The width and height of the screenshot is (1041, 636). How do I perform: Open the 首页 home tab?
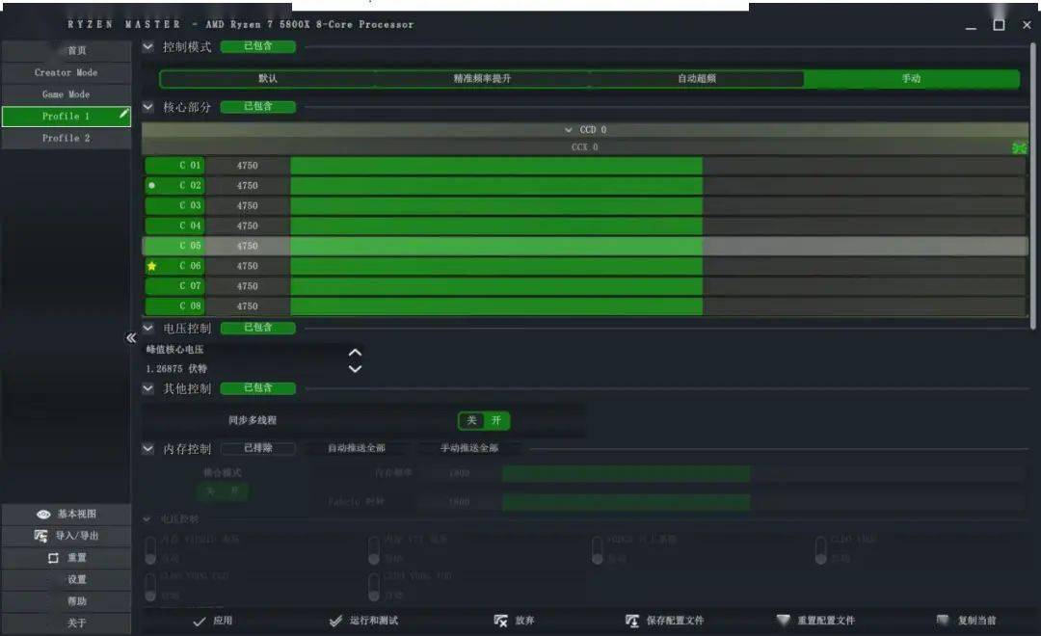pos(67,50)
